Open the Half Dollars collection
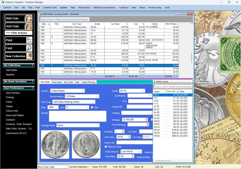This screenshot has height=169, width=241. coord(12,70)
